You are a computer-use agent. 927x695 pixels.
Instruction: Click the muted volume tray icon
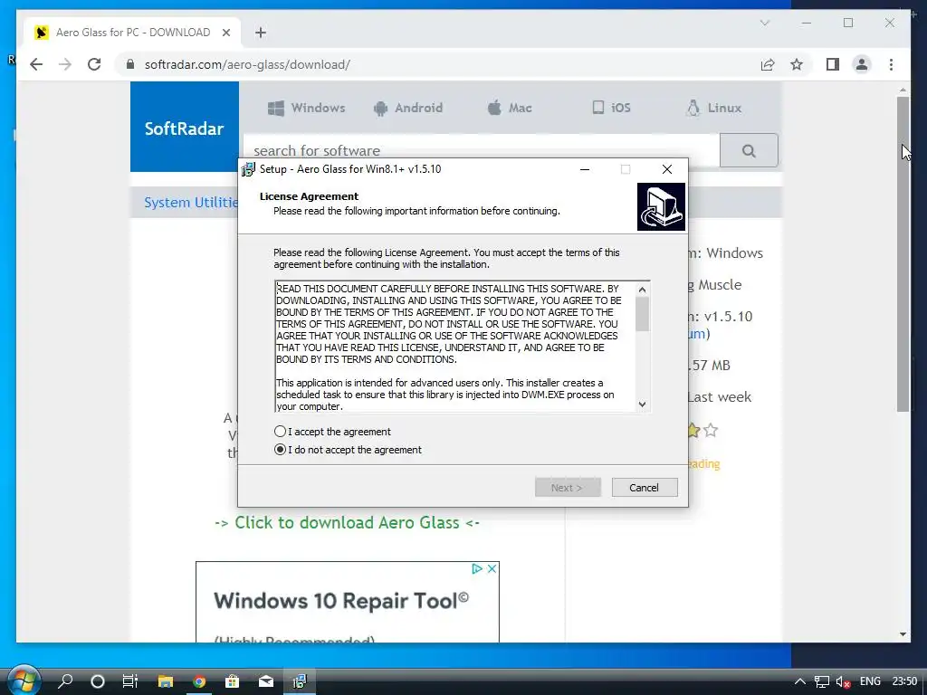click(x=844, y=682)
